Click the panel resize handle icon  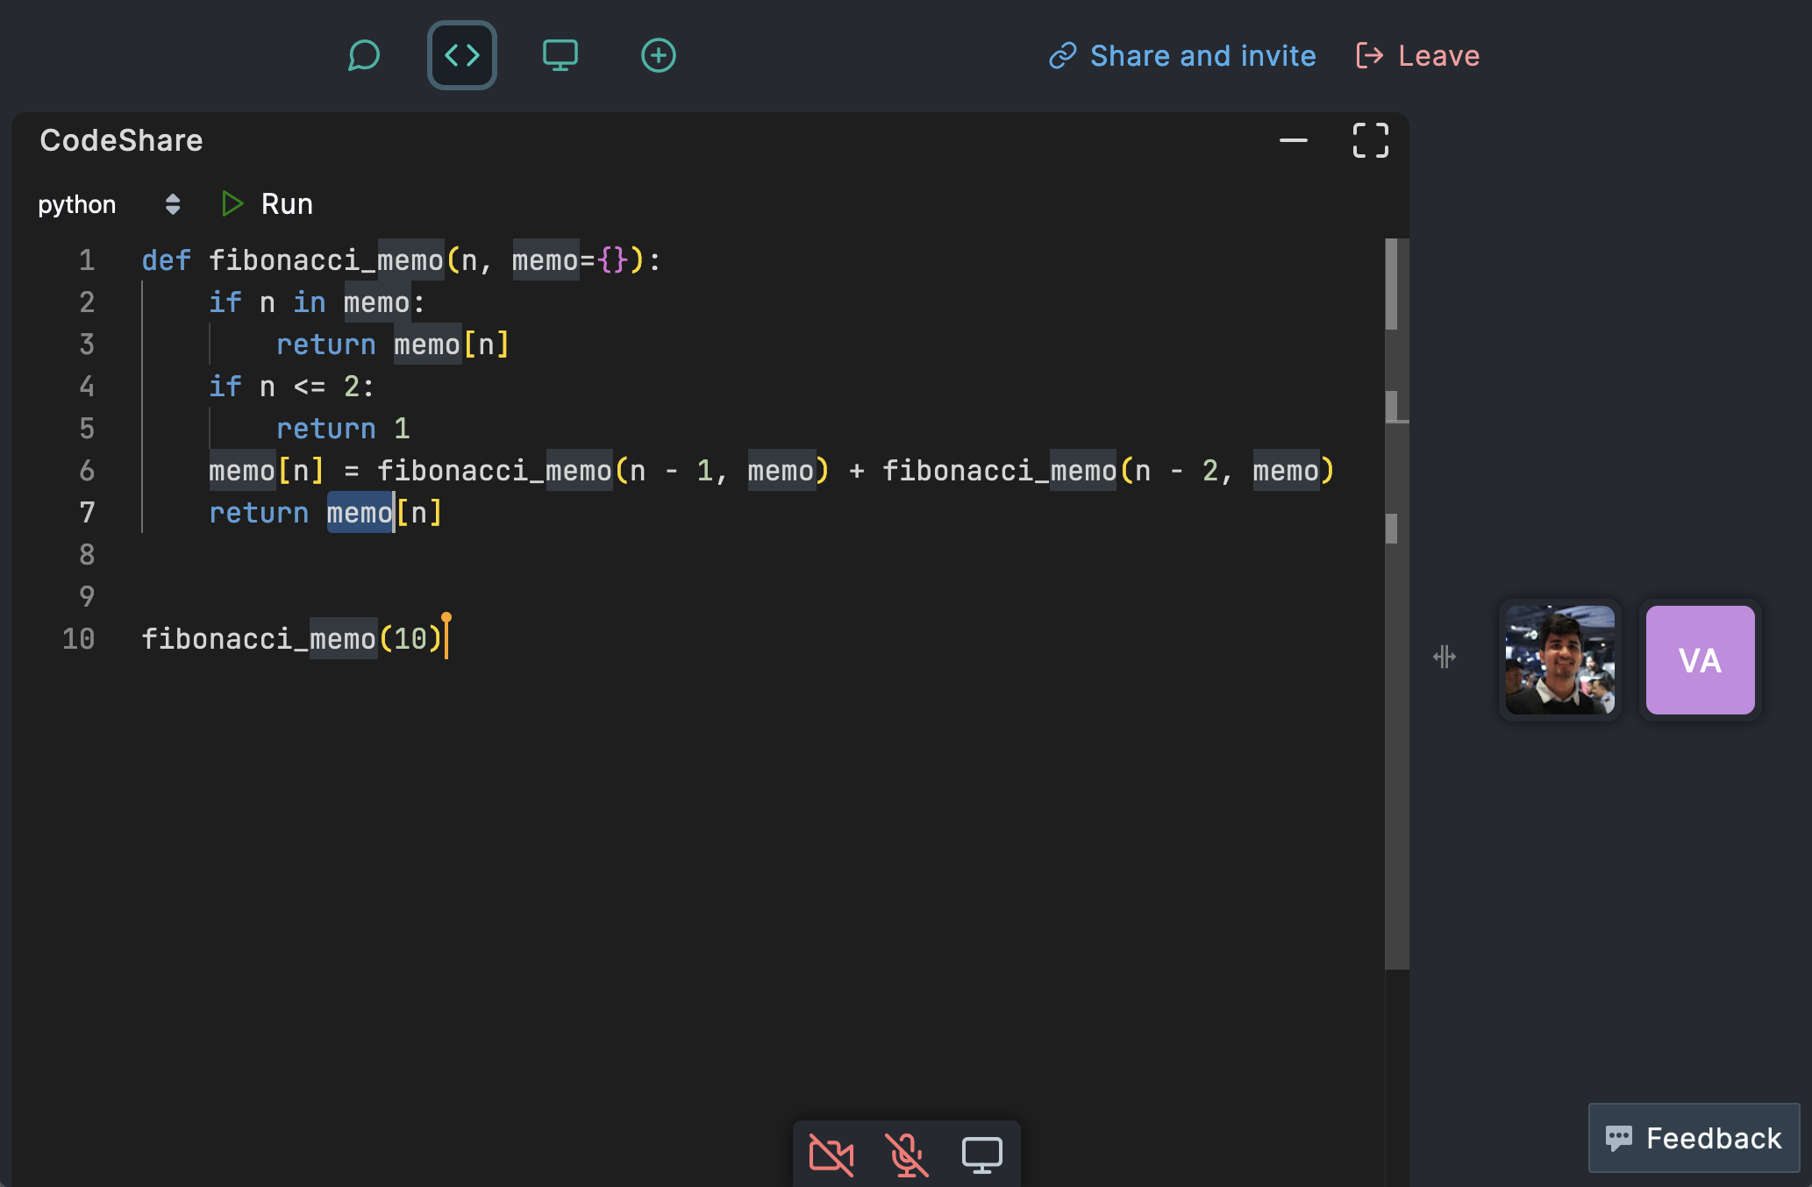point(1445,657)
